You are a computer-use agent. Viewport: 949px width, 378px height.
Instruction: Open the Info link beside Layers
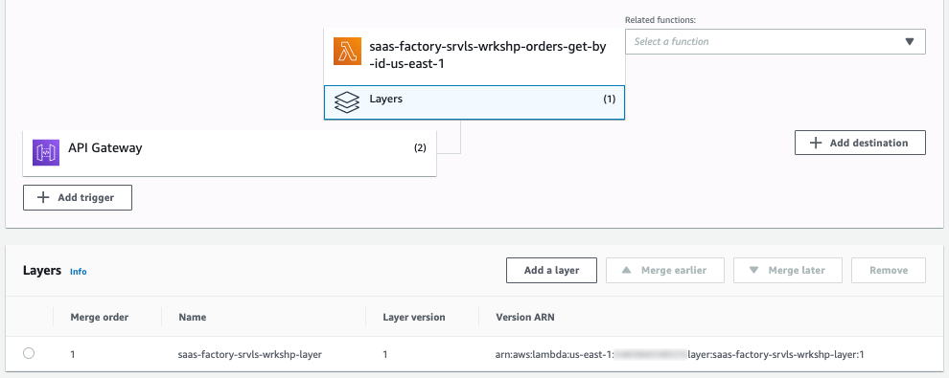pyautogui.click(x=78, y=272)
